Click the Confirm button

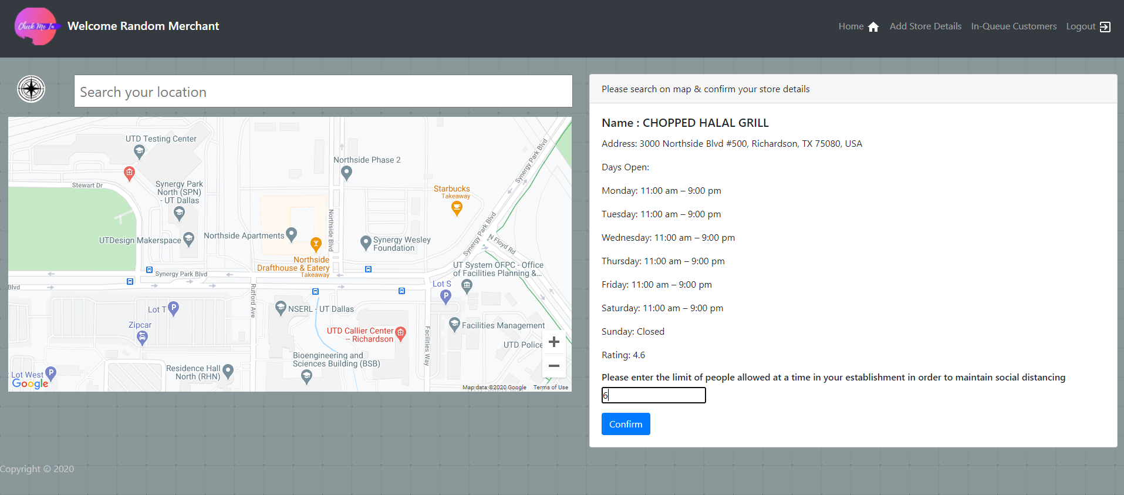(x=626, y=424)
